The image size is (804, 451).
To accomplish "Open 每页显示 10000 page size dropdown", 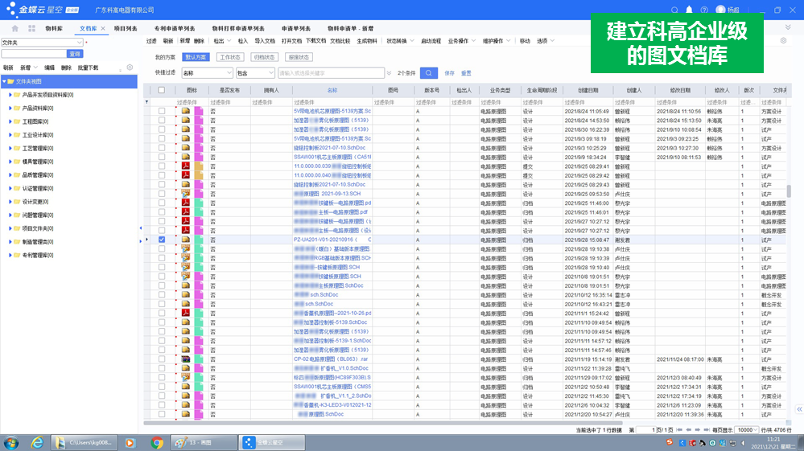I will click(x=746, y=430).
